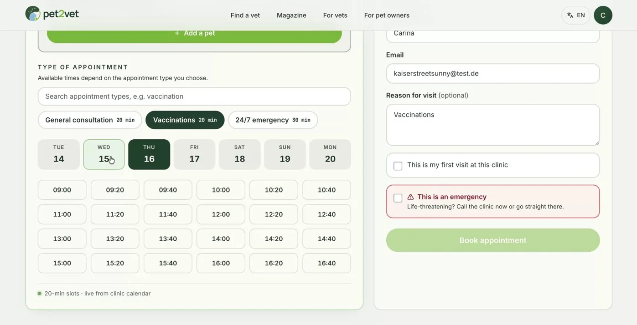The height and width of the screenshot is (325, 637).
Task: Choose the 24/7 emergency appointment type
Action: [x=273, y=120]
